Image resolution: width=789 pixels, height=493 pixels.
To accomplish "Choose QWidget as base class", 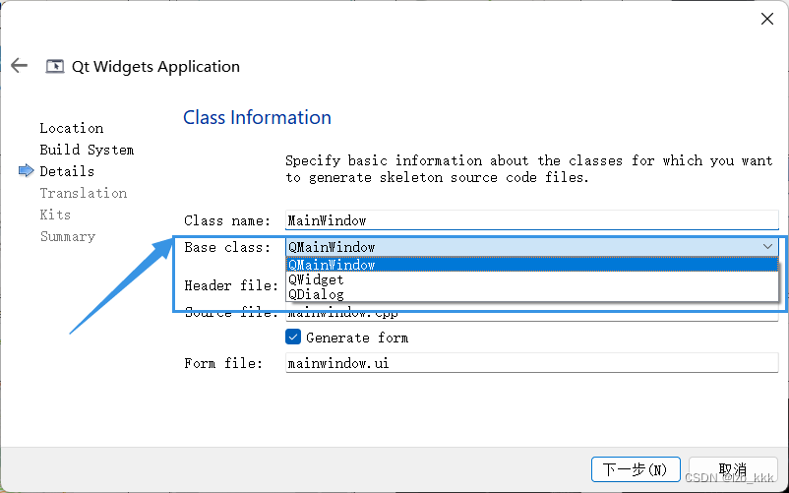I will [x=532, y=279].
